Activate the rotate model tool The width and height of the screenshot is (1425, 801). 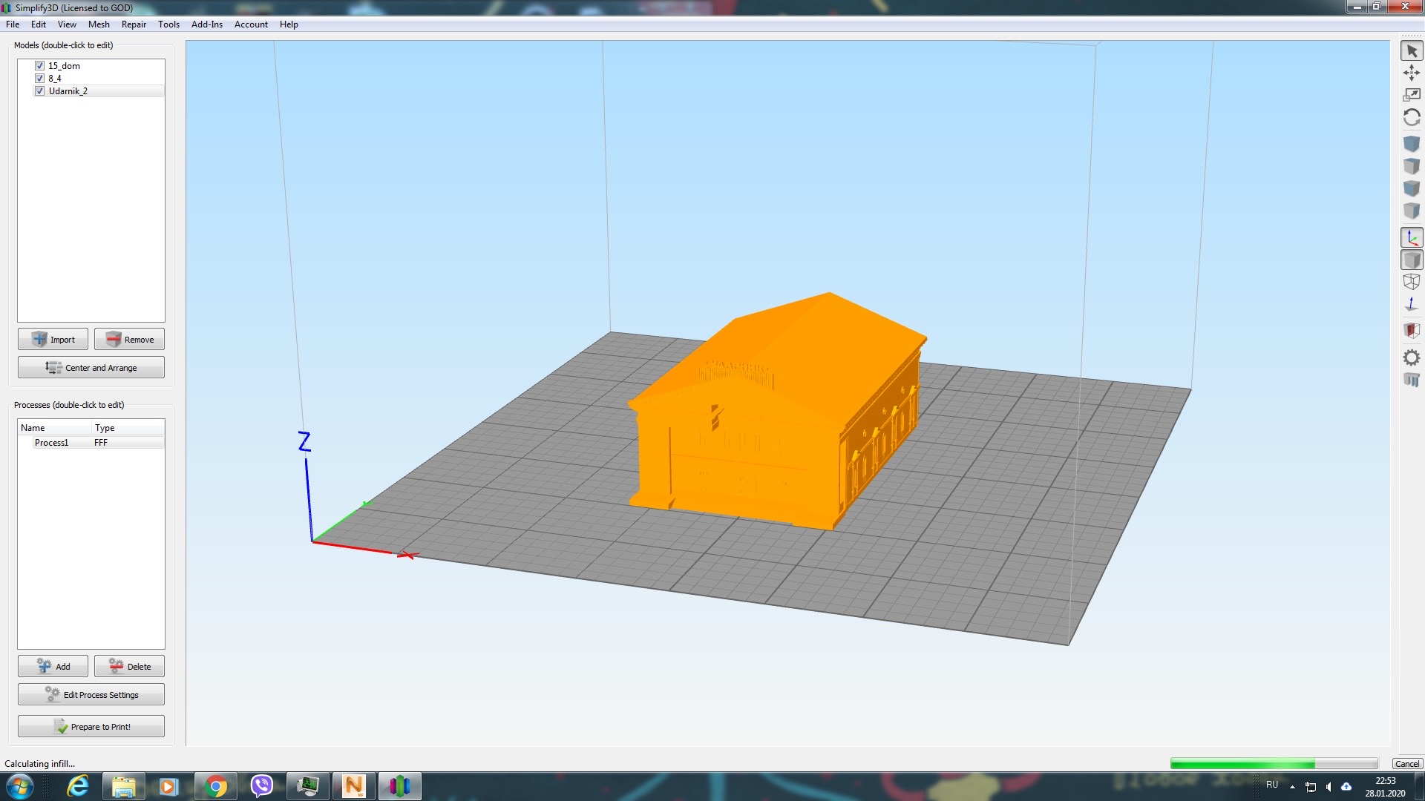click(1412, 117)
